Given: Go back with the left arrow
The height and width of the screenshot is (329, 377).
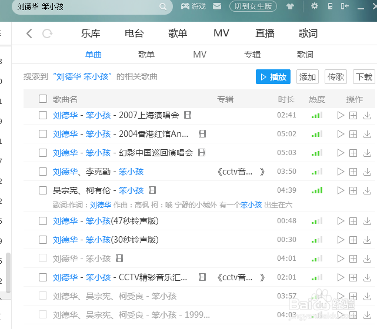Looking at the screenshot, I should click(29, 33).
